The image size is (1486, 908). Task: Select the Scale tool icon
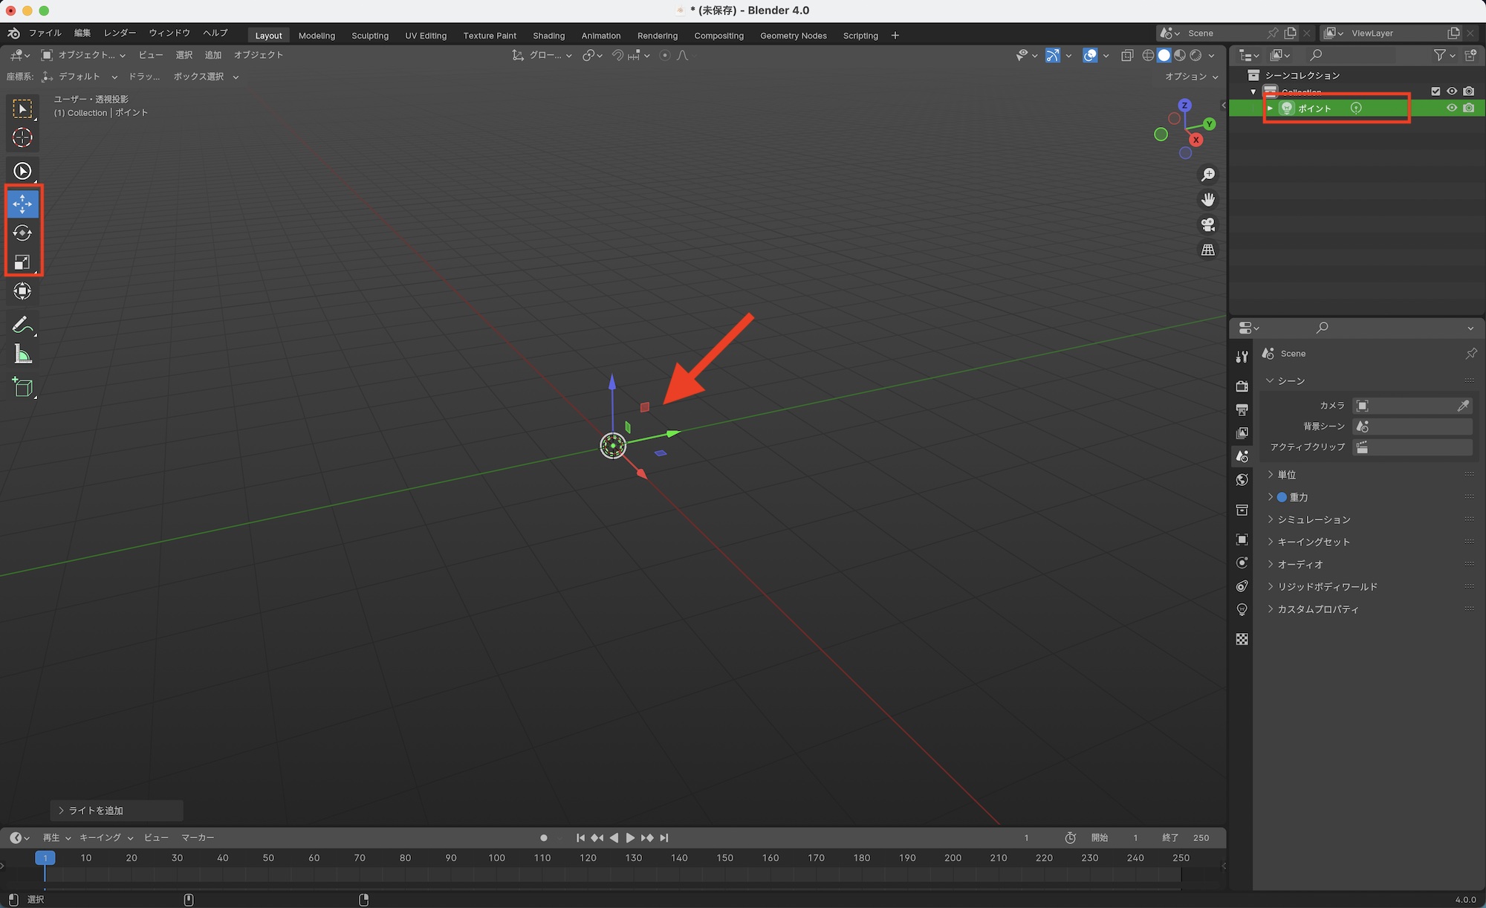tap(22, 262)
